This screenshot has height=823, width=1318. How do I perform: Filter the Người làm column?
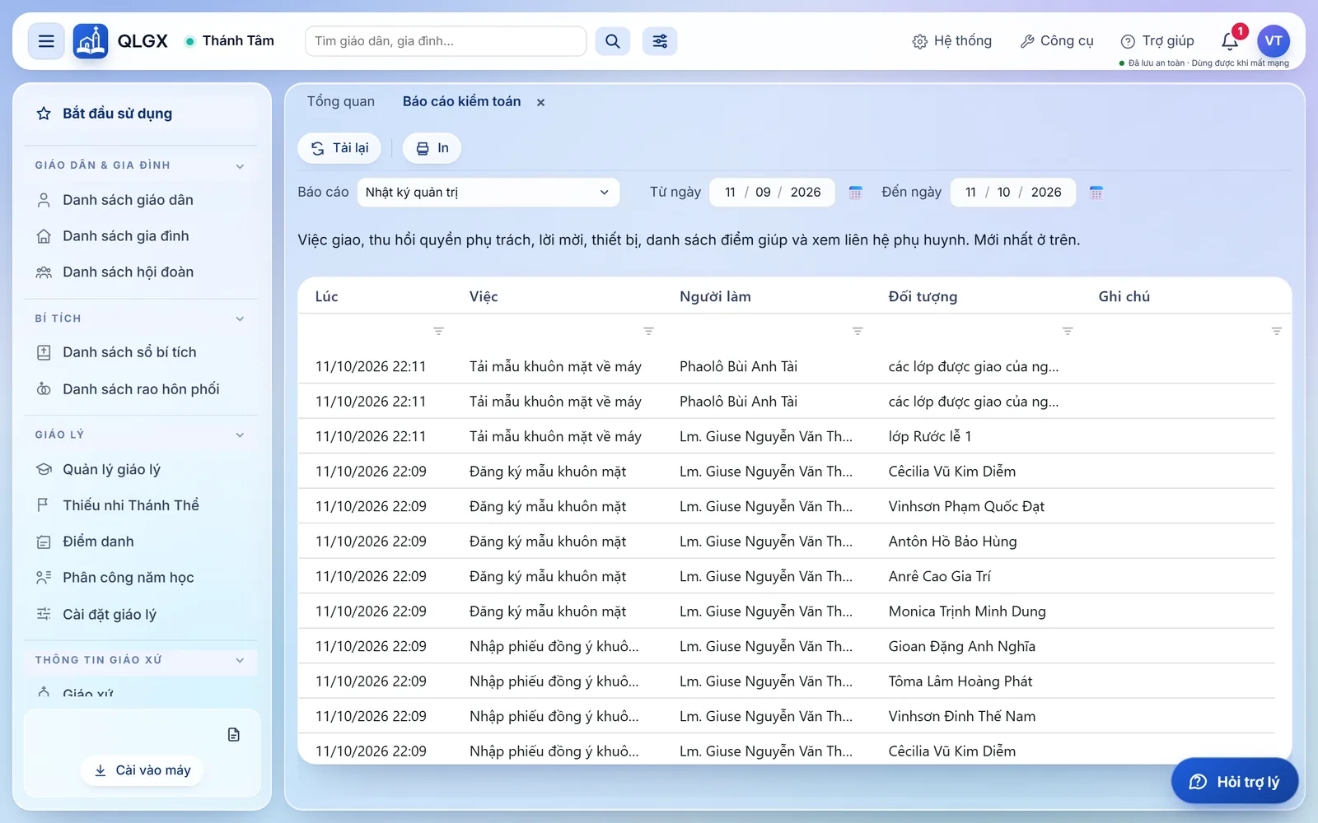pos(858,331)
